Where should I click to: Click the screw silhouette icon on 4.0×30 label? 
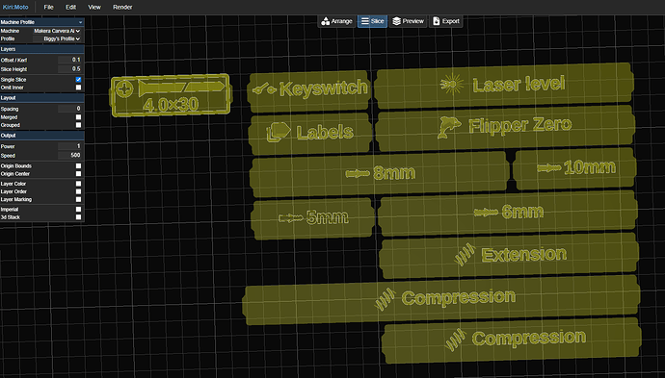(x=181, y=88)
